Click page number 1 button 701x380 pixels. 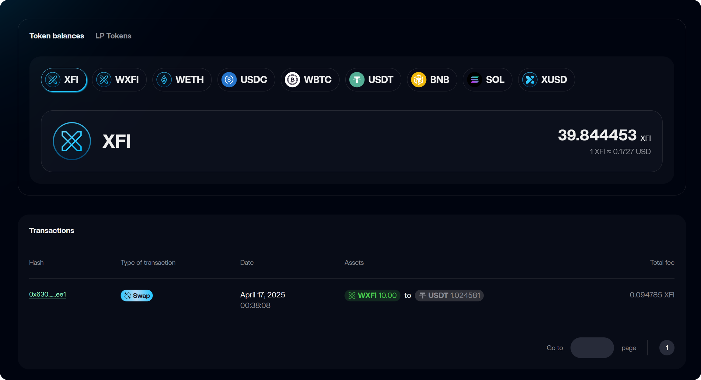(667, 348)
